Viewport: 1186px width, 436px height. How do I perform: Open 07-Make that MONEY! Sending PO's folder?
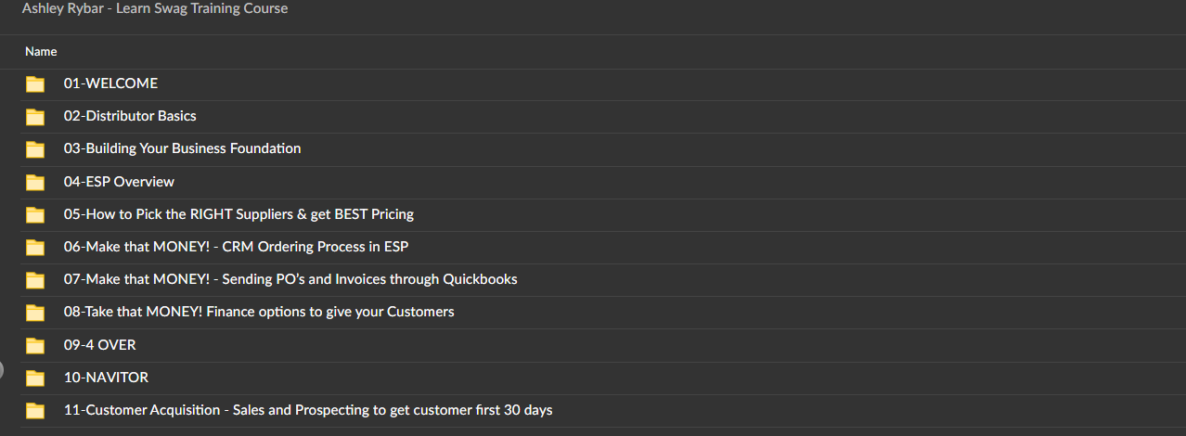[x=290, y=279]
